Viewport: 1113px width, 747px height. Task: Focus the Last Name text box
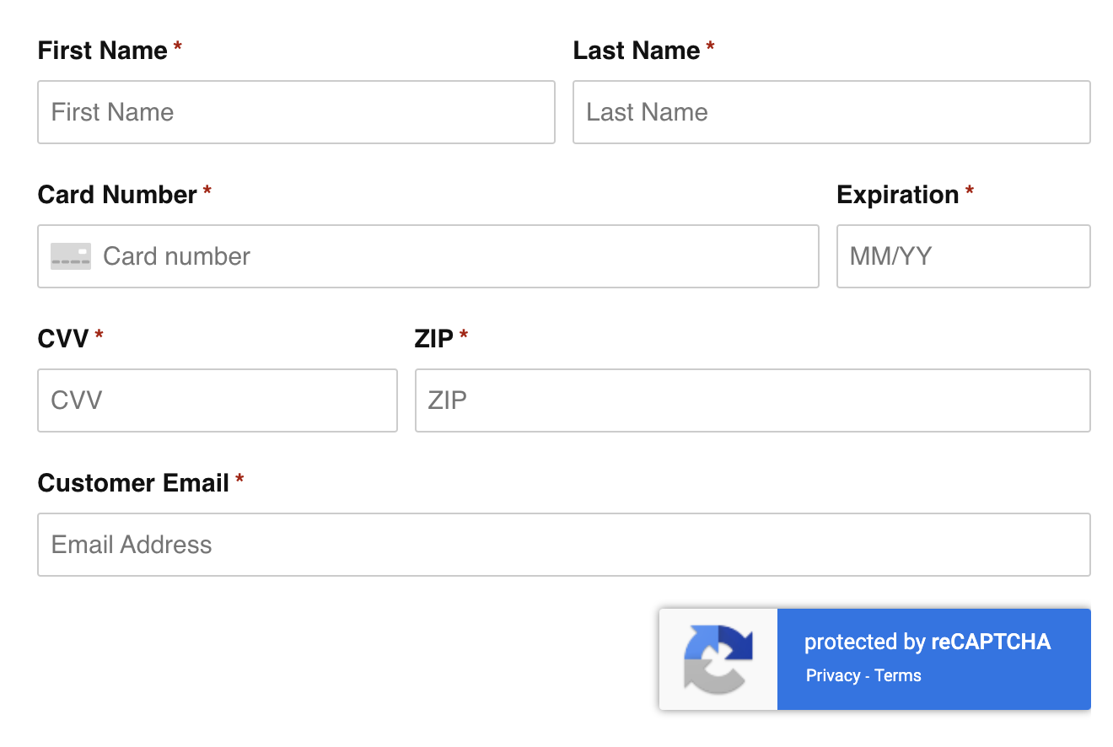pyautogui.click(x=831, y=112)
